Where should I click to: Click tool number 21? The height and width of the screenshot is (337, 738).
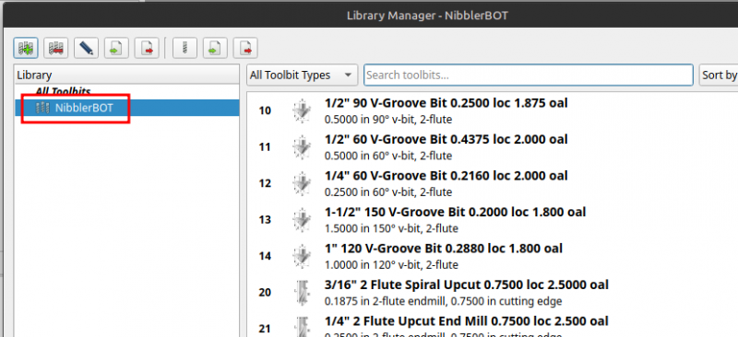[x=265, y=329]
